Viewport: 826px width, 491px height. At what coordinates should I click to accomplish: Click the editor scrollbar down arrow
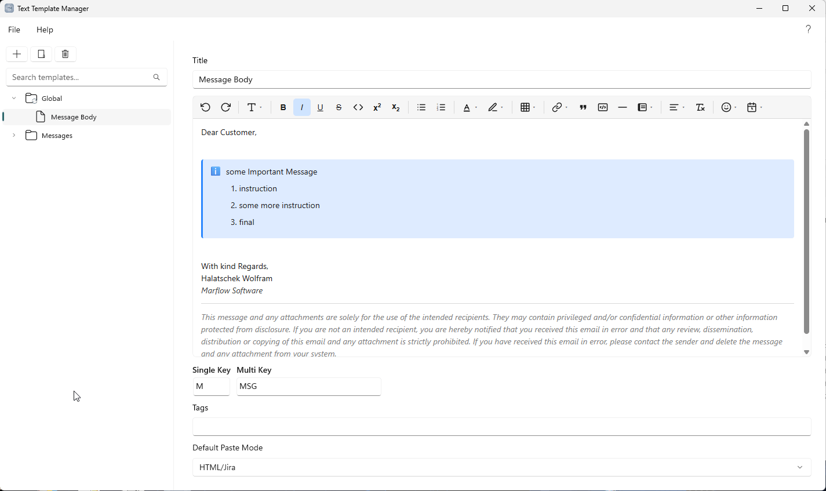806,352
